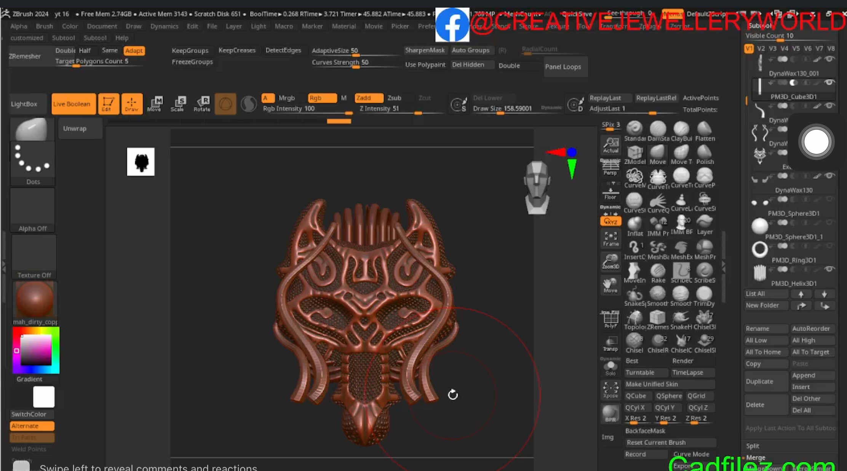Switch to the V2 subtool view tab
Screen dimensions: 847x471
761,48
